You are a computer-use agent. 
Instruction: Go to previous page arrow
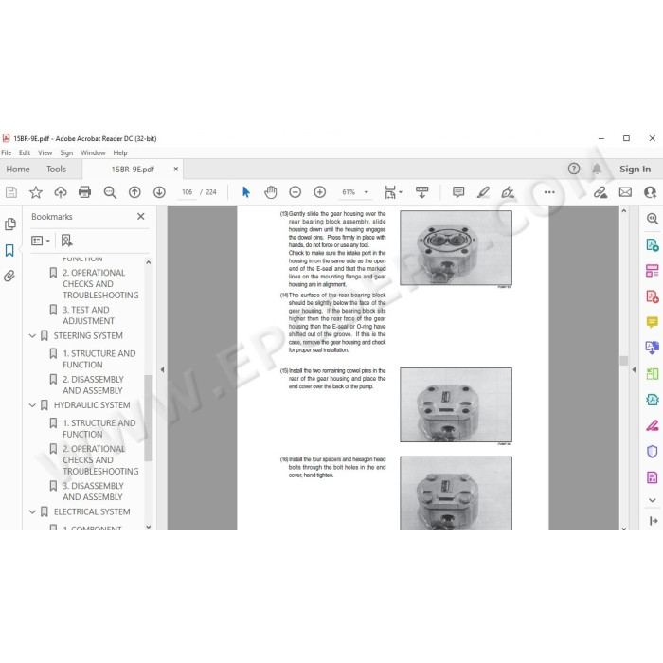click(x=134, y=192)
